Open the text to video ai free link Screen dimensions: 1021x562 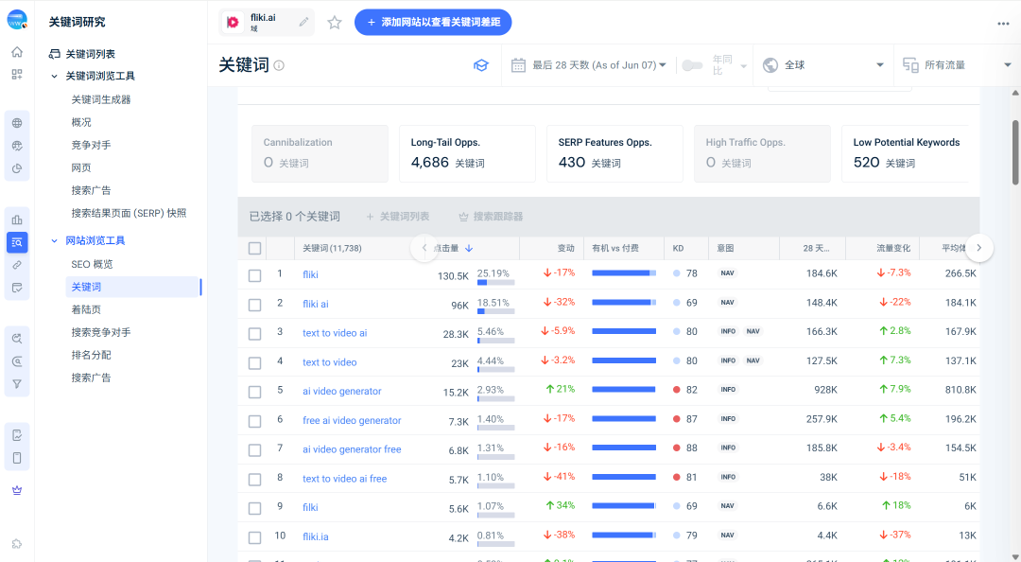[x=344, y=479]
